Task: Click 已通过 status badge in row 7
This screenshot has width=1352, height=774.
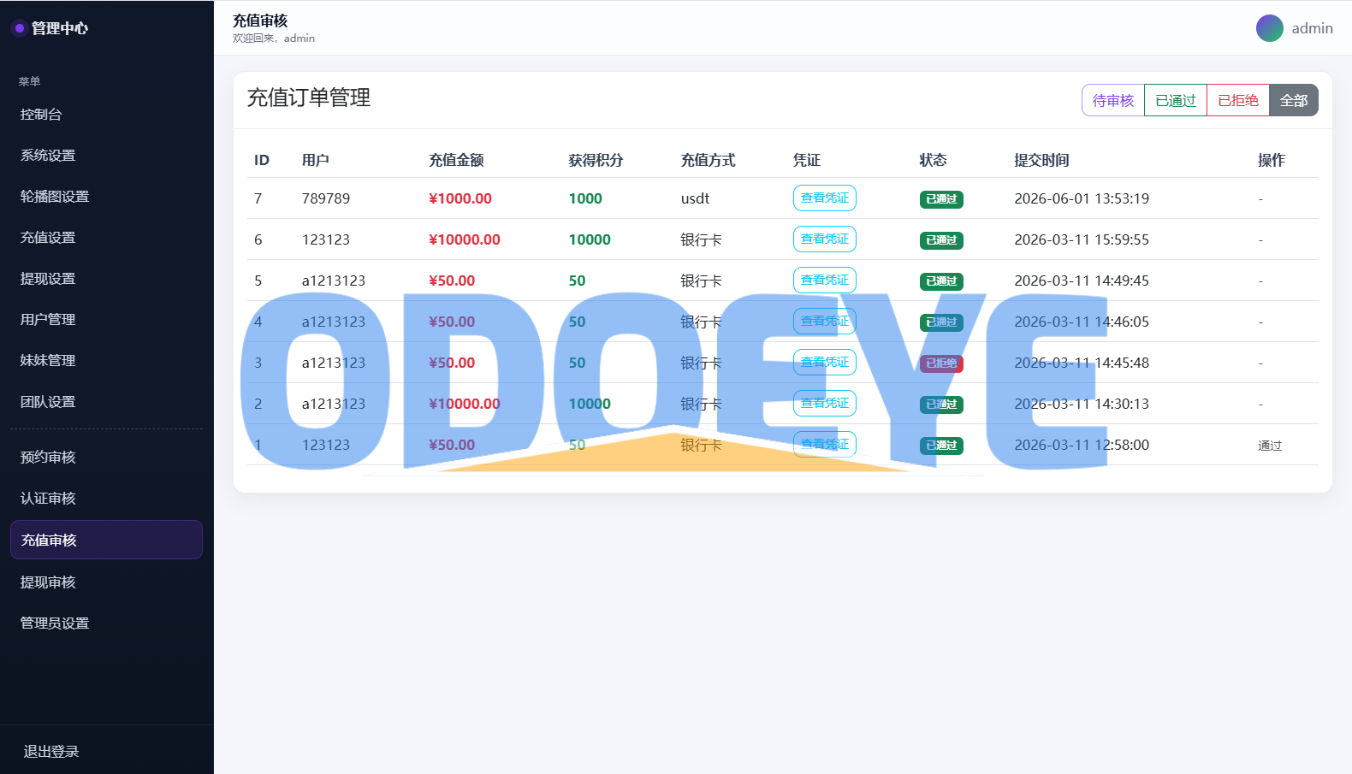Action: tap(941, 199)
